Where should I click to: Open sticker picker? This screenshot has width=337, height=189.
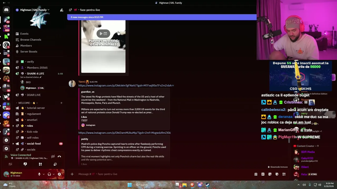point(270,174)
